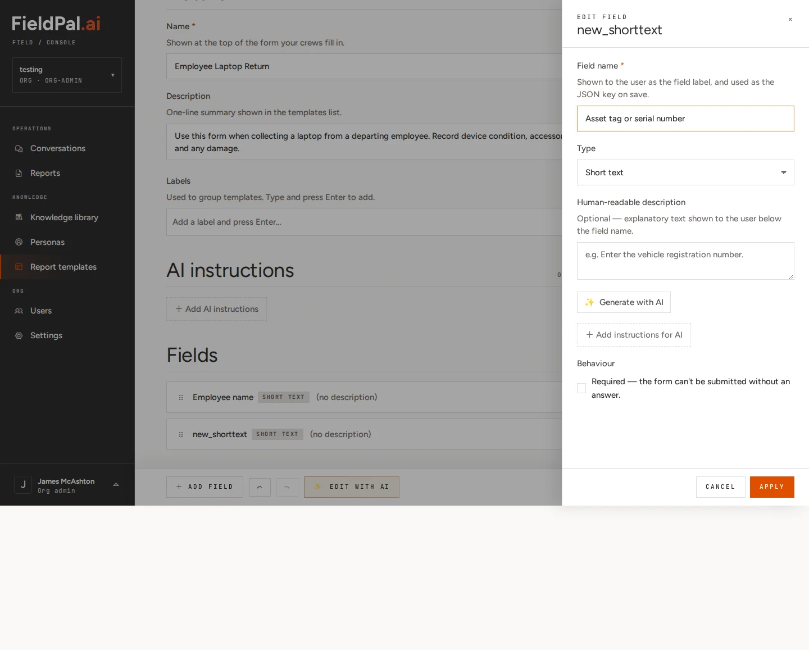This screenshot has height=650, width=809.
Task: Close the Edit Field panel
Action: point(790,20)
